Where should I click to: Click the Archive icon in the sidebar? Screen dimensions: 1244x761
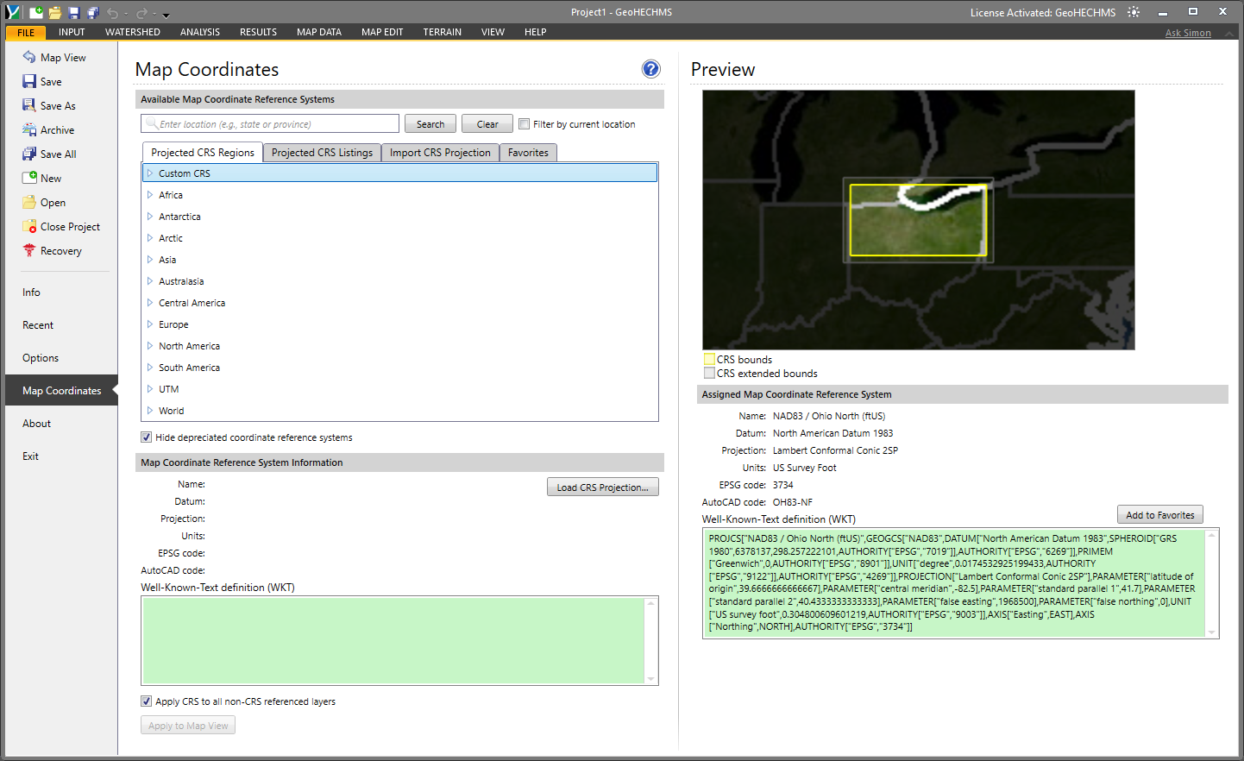29,130
